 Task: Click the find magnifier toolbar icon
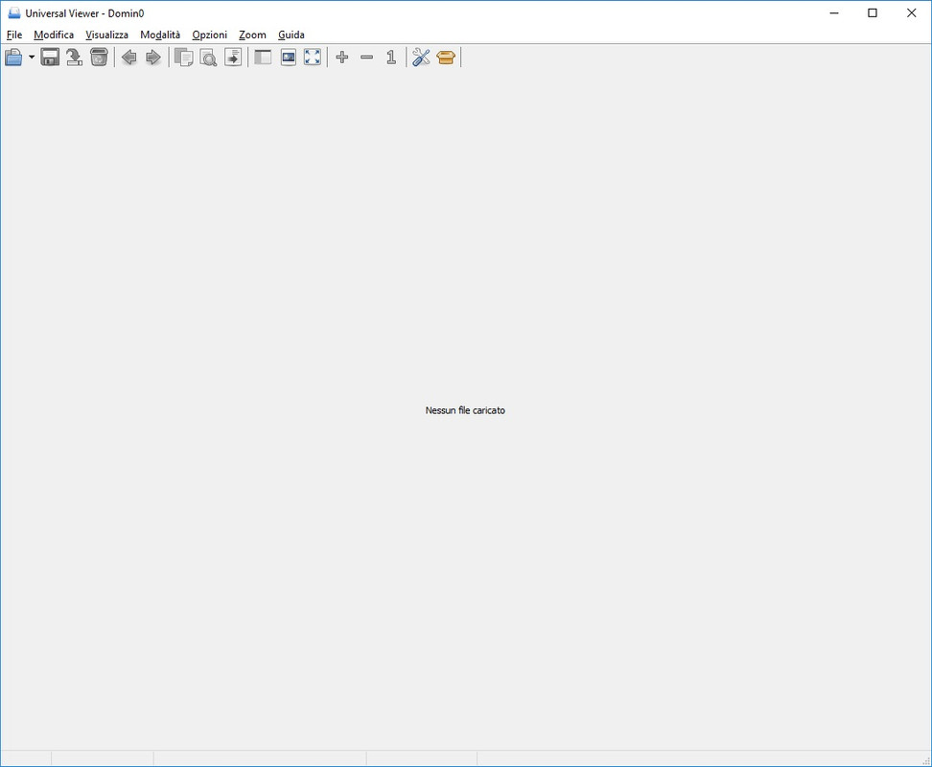[208, 58]
